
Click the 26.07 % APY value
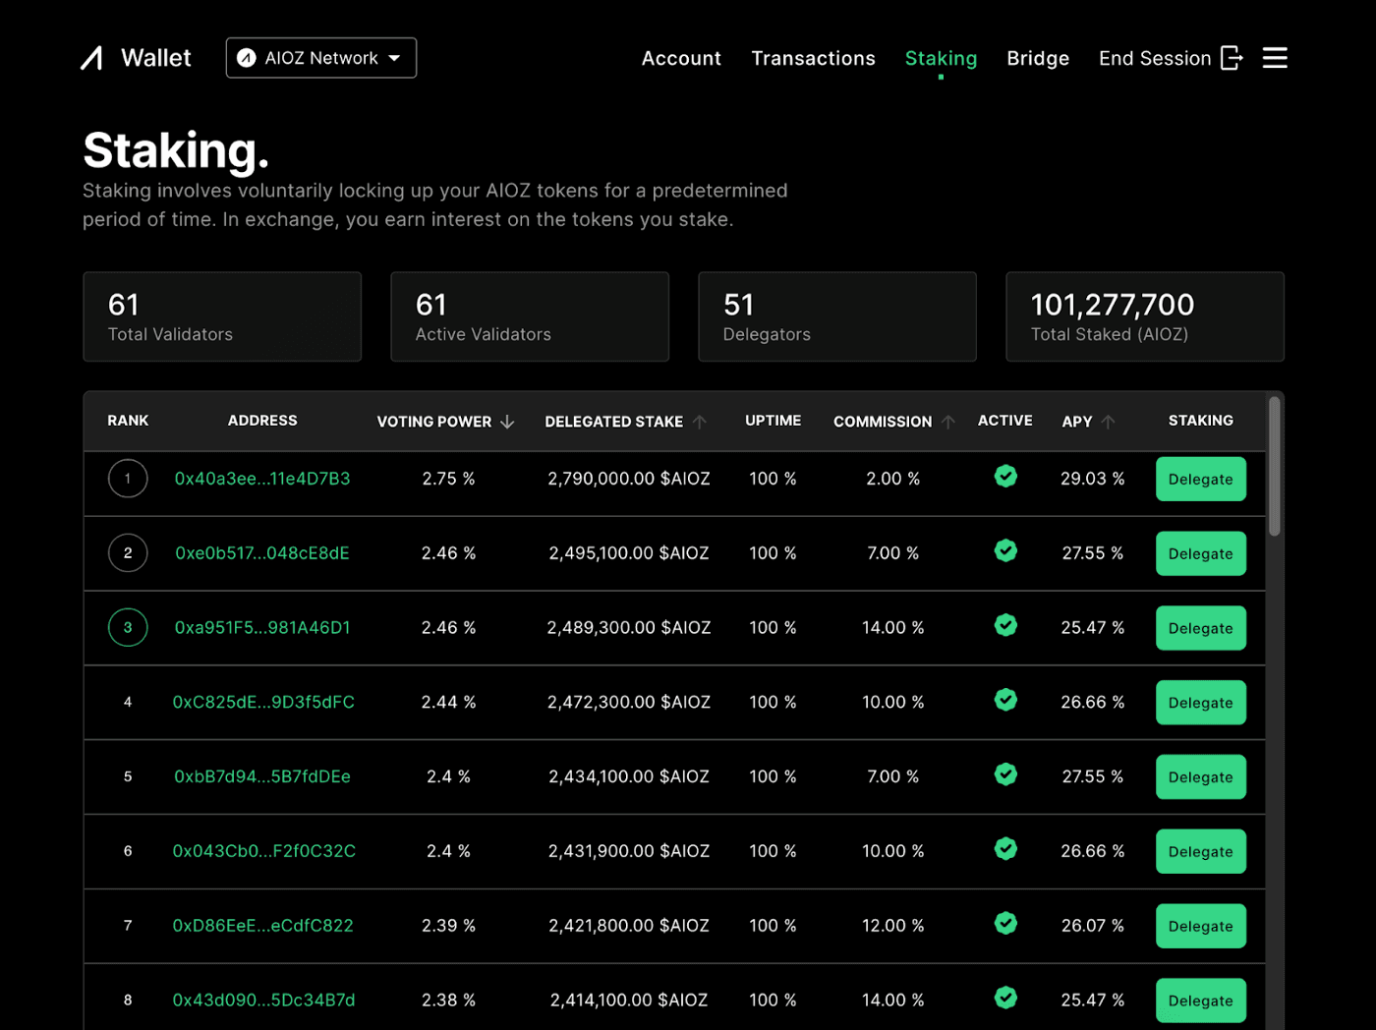pos(1092,926)
